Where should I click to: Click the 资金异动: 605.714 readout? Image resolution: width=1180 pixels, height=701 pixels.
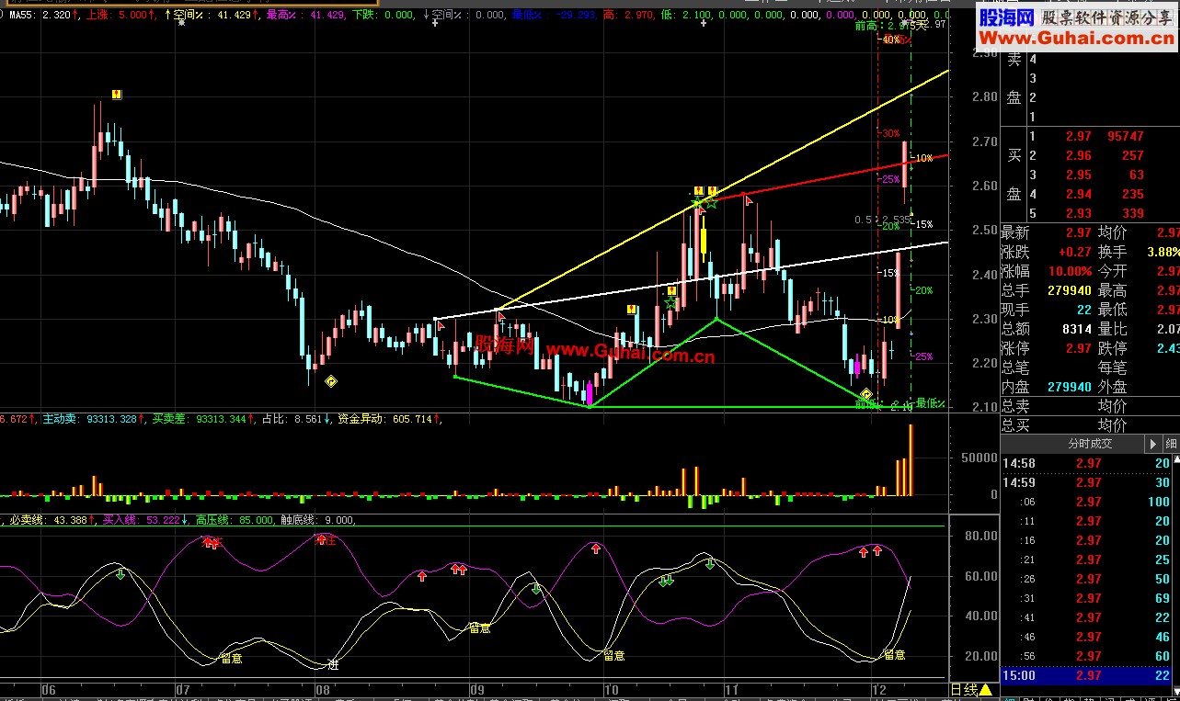[385, 419]
